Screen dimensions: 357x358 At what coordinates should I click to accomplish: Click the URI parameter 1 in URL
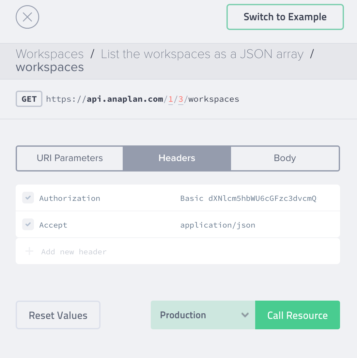pos(170,99)
